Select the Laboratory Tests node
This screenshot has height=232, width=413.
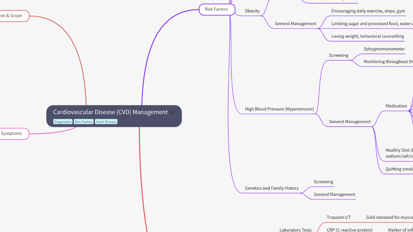[x=295, y=230]
